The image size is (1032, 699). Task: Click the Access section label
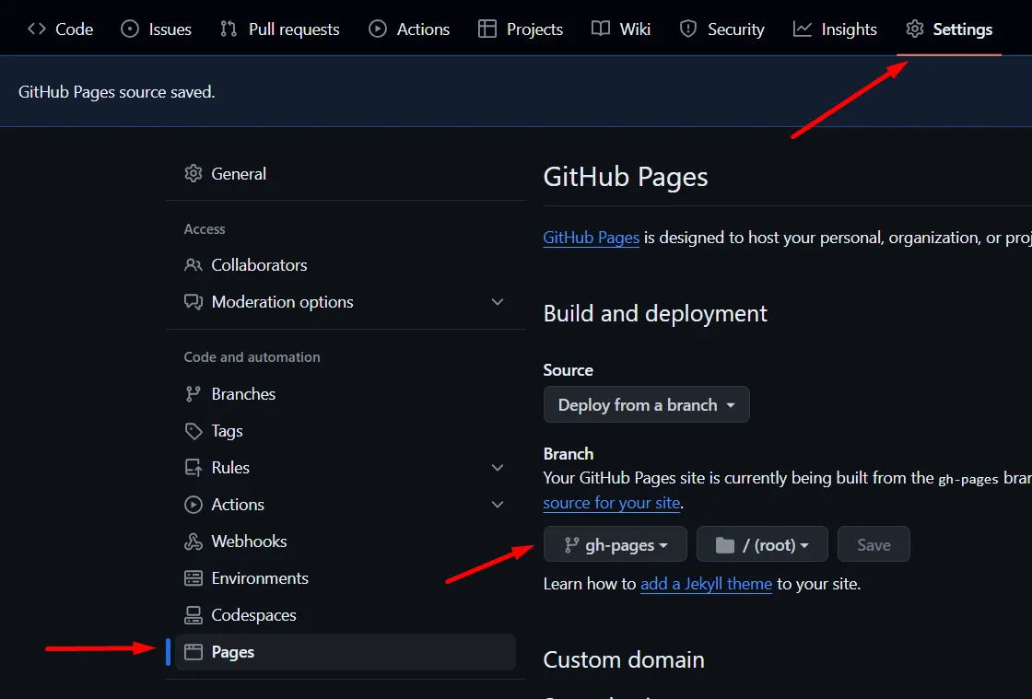click(204, 228)
